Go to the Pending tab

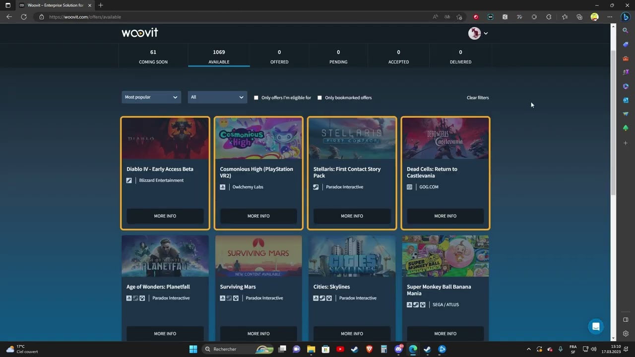coord(338,57)
